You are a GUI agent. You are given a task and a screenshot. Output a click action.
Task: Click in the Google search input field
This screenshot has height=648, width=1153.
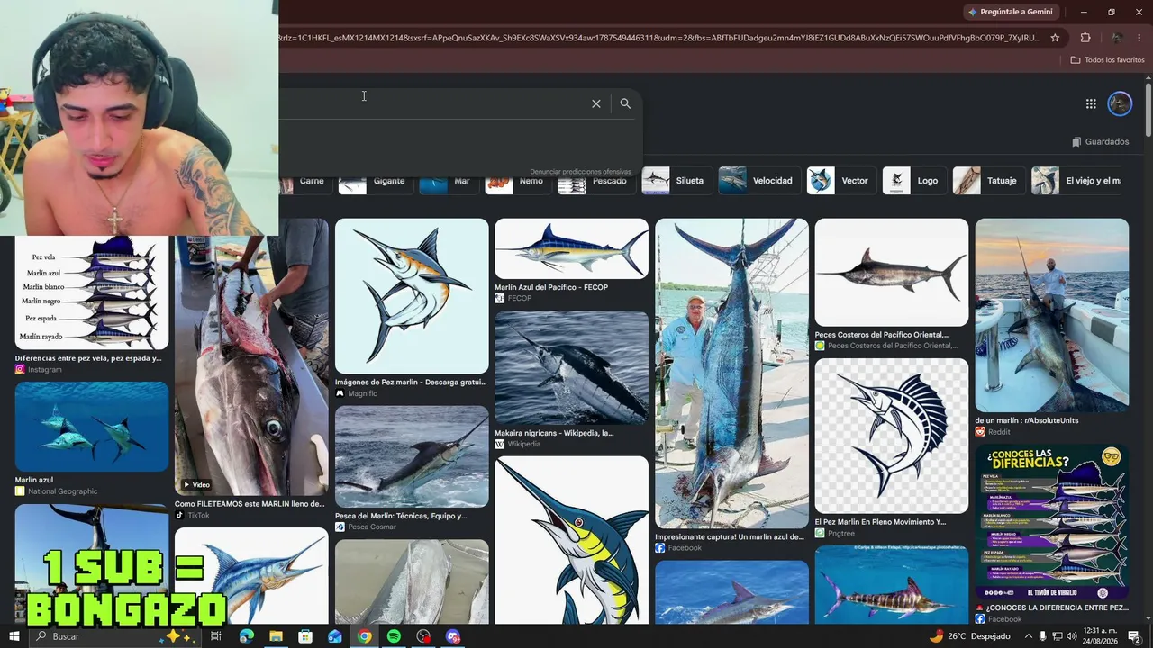tap(432, 103)
